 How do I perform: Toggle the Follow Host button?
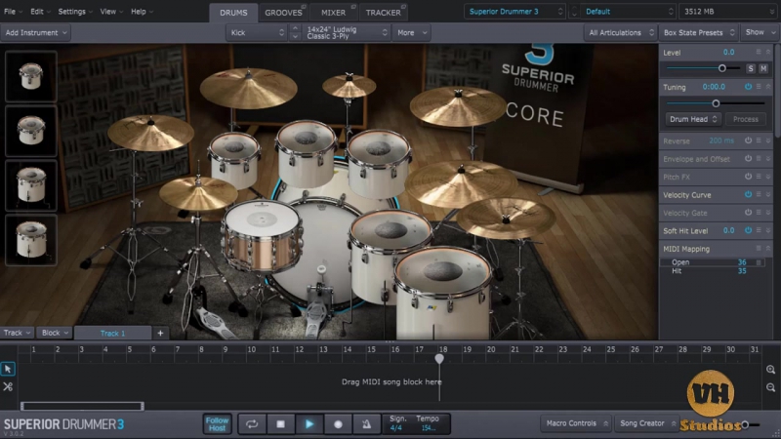[217, 424]
